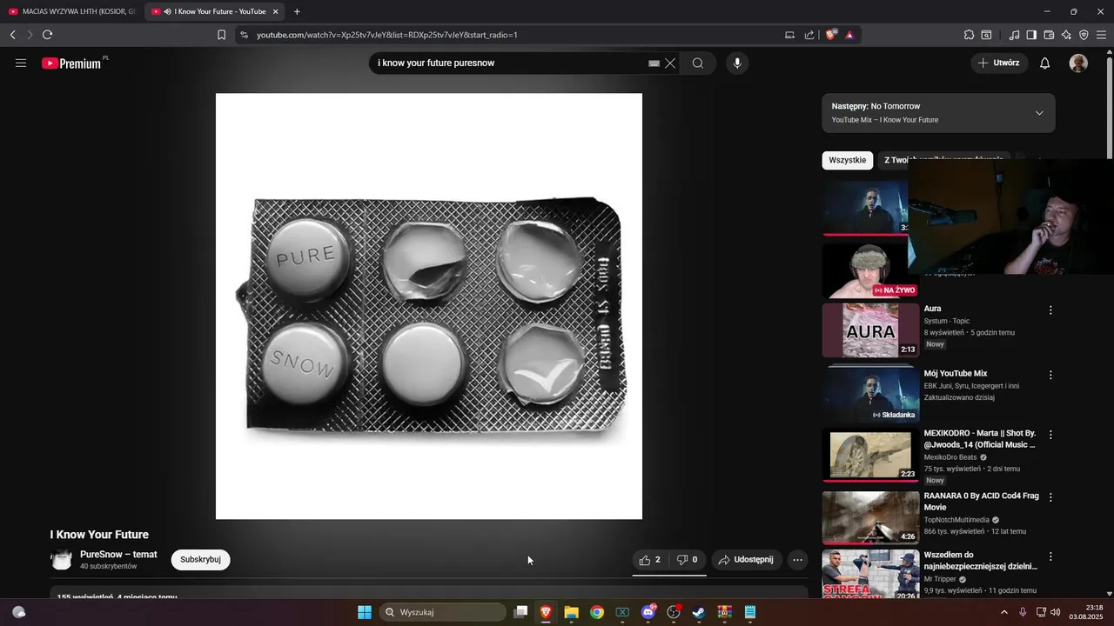The image size is (1114, 626).
Task: Click the PureSnow channel avatar
Action: (x=61, y=560)
